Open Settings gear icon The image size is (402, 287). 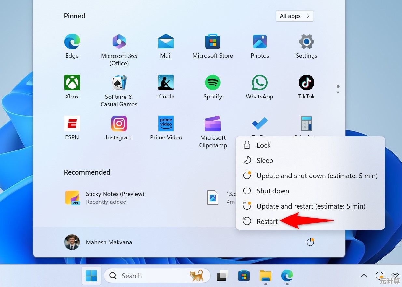[306, 42]
